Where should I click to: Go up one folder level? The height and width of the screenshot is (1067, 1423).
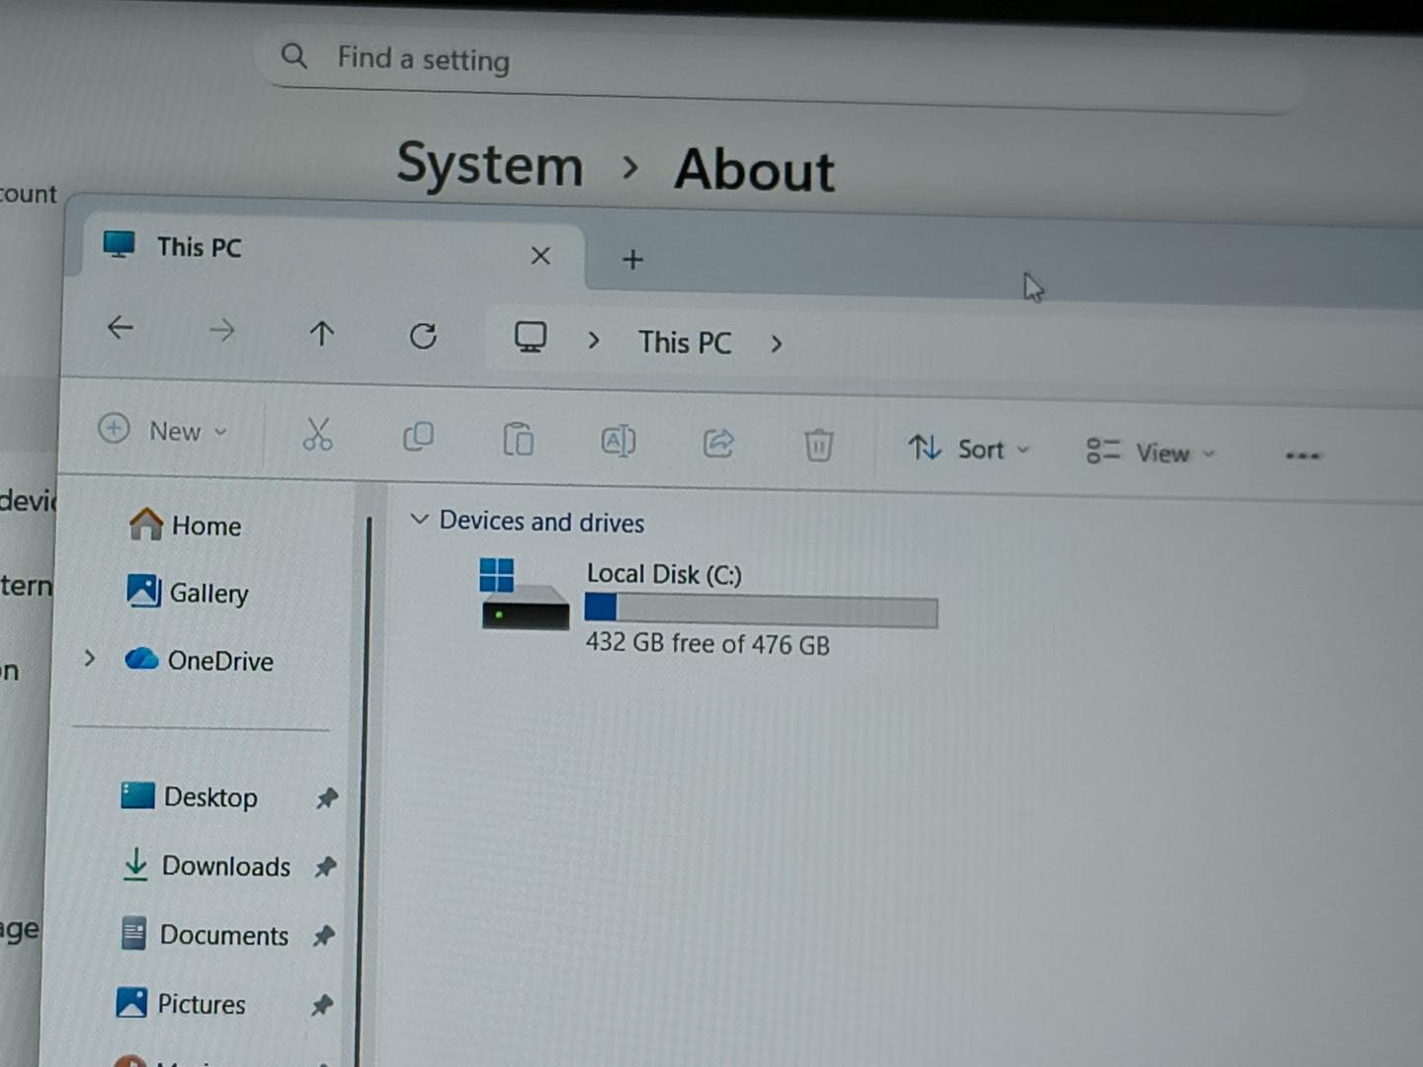pos(321,333)
